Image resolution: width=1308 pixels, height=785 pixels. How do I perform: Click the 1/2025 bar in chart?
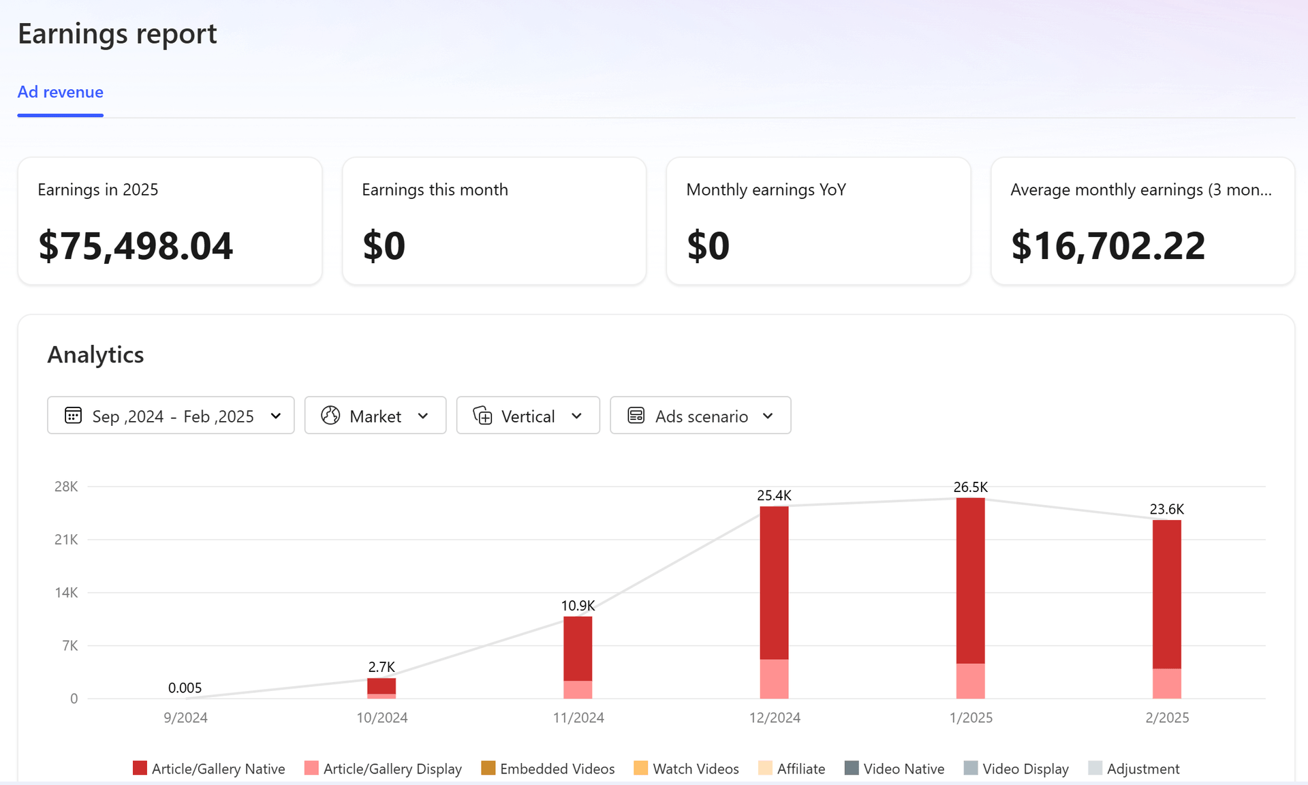970,579
